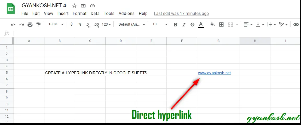Decrease decimal places
The image size is (301, 125).
[x=88, y=25]
